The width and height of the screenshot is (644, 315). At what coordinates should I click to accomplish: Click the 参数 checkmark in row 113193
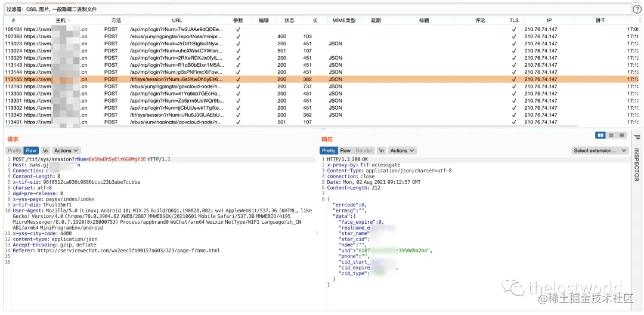(238, 87)
